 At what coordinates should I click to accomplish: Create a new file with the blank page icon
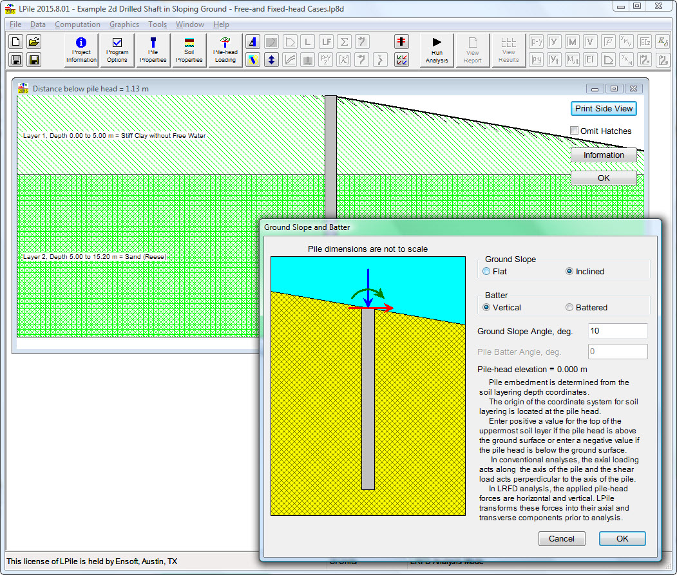point(16,42)
